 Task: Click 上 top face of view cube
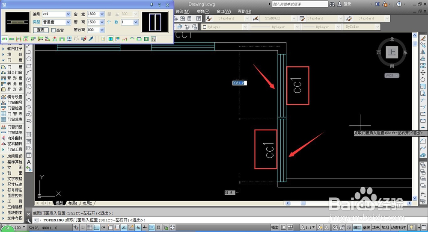pyautogui.click(x=392, y=52)
